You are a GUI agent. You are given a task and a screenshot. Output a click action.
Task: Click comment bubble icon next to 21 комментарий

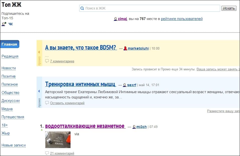click(47, 153)
